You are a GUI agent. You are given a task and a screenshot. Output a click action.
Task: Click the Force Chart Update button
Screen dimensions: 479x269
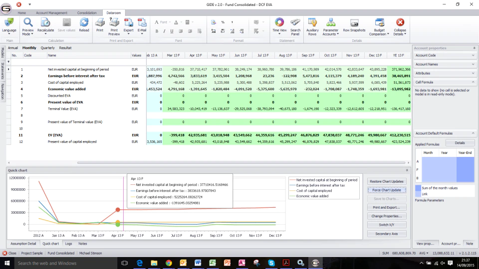(386, 190)
